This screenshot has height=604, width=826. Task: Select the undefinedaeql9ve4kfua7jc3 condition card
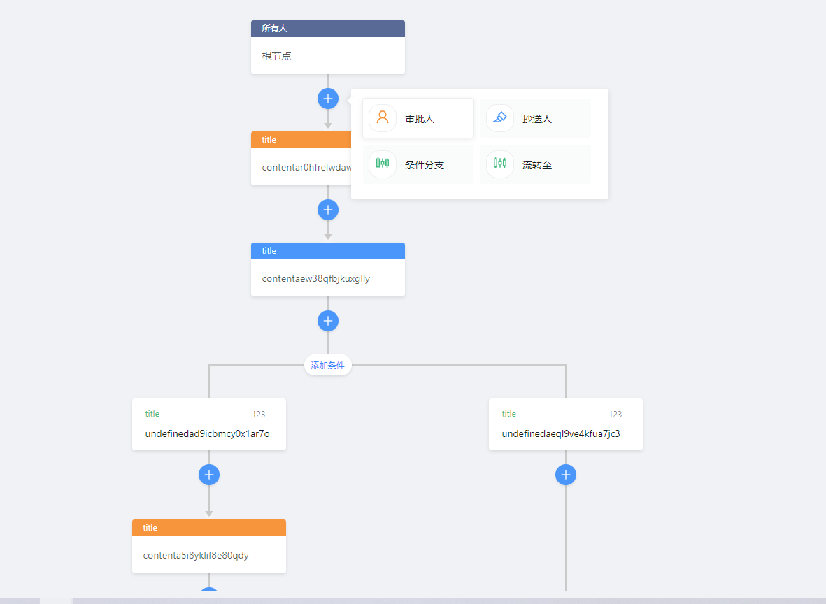(565, 433)
